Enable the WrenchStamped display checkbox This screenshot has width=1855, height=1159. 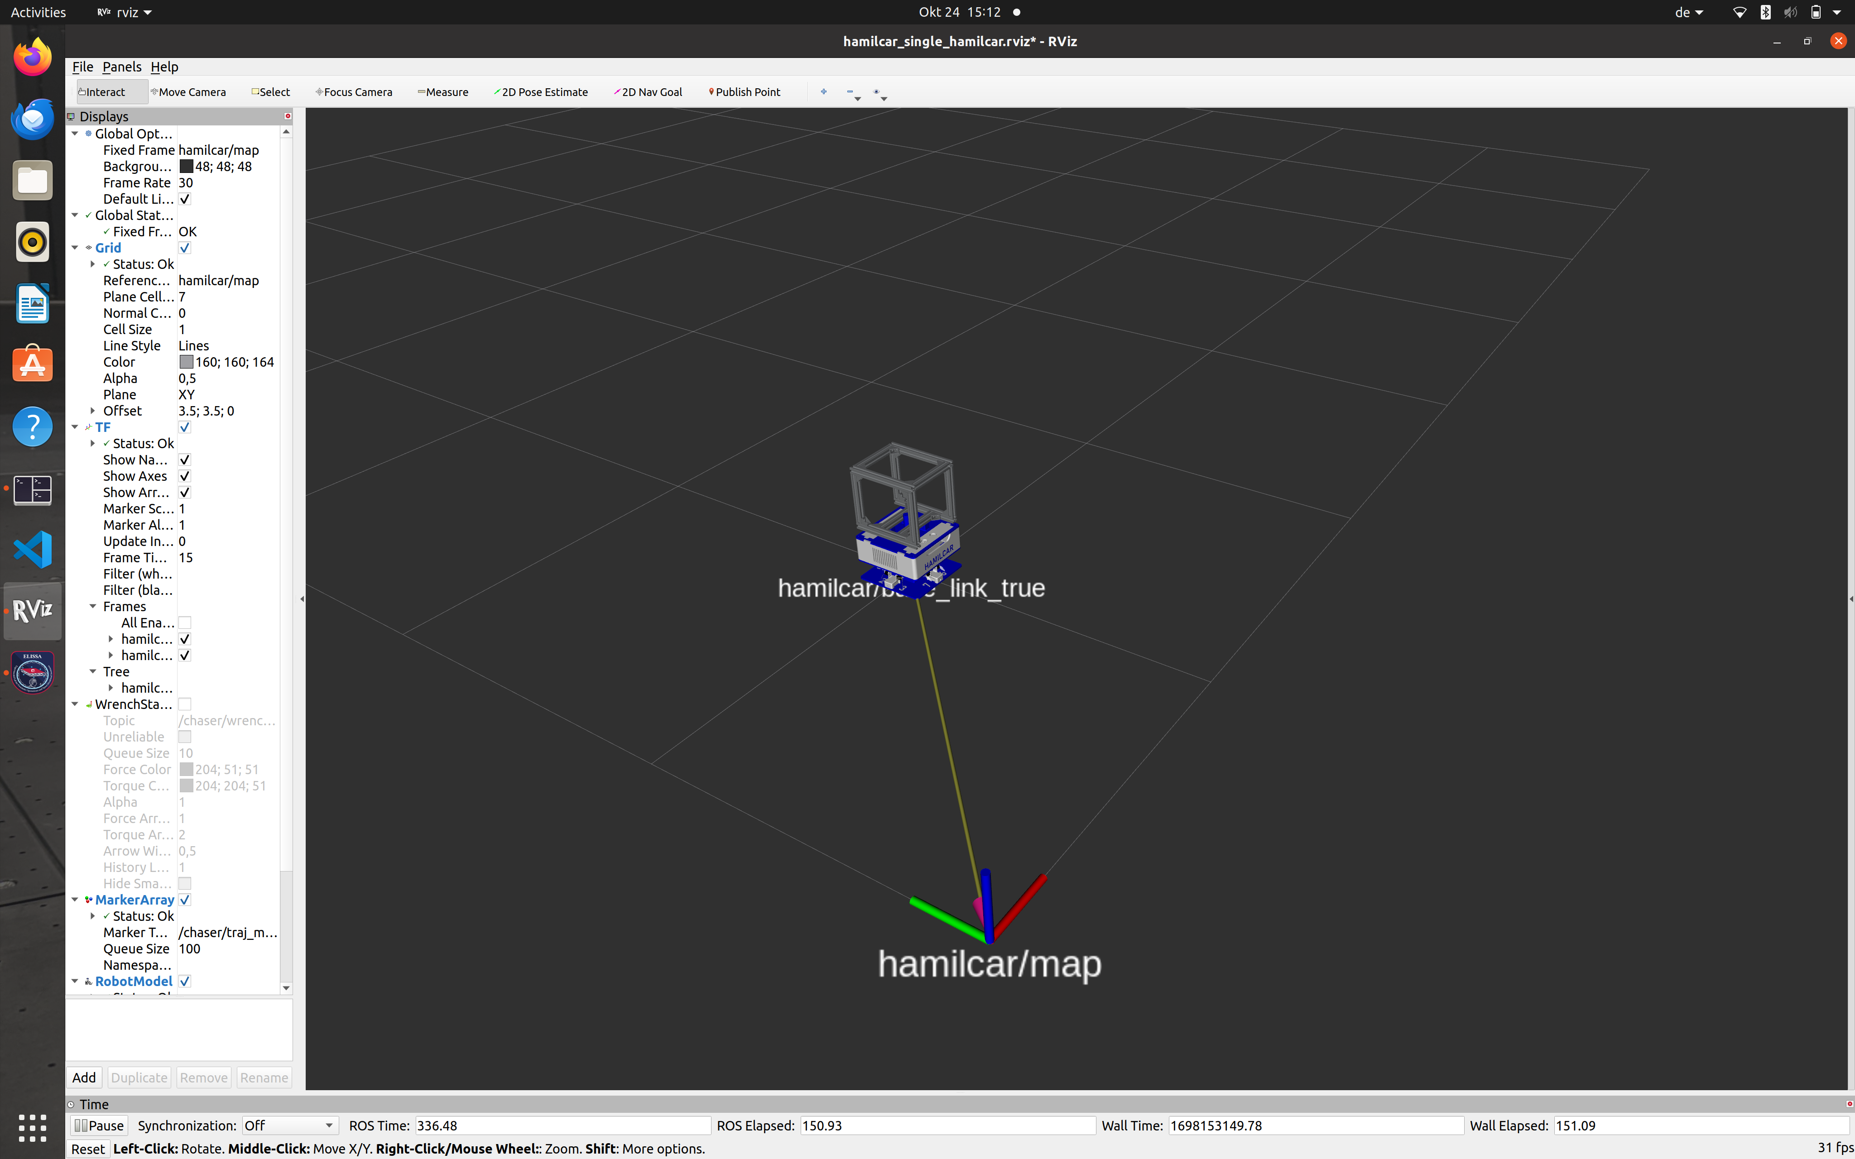(185, 704)
